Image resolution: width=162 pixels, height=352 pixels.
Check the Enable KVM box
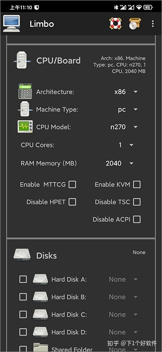[x=137, y=184]
